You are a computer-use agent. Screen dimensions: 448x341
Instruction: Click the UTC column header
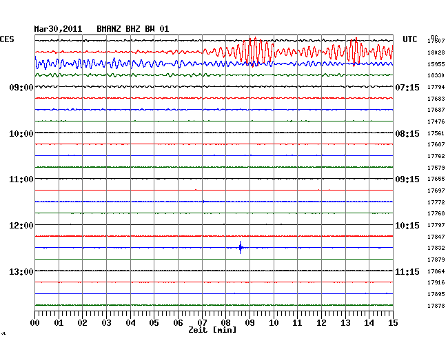[x=409, y=39]
